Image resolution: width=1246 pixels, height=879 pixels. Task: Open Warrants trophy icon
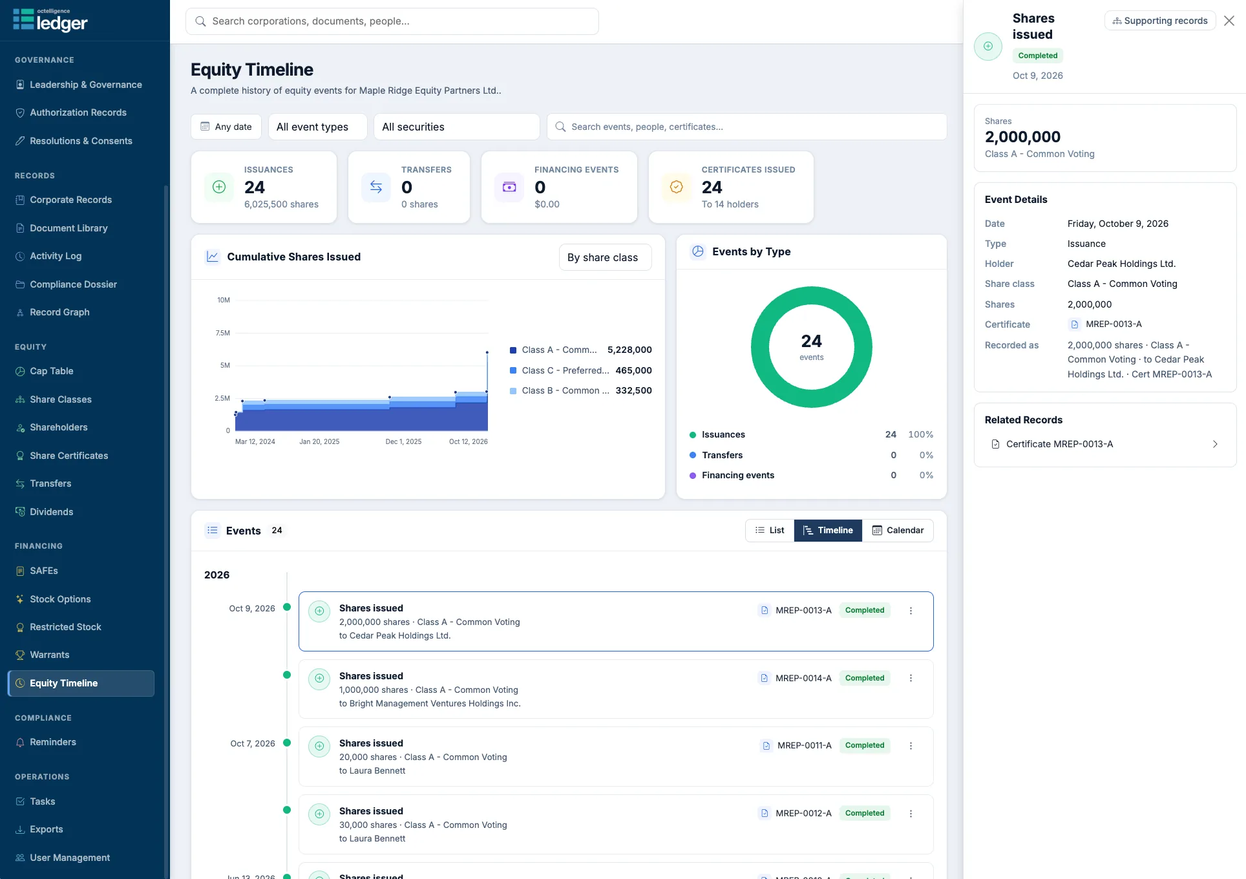click(20, 655)
